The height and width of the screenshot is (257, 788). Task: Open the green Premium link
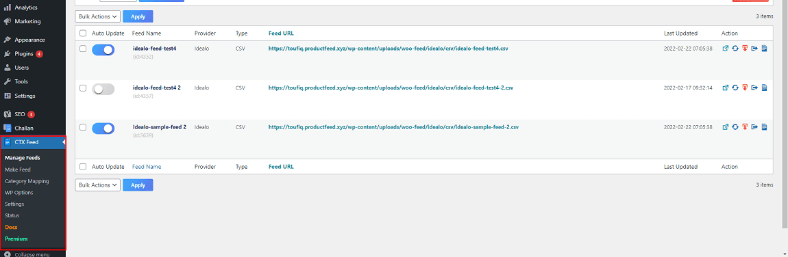(16, 239)
